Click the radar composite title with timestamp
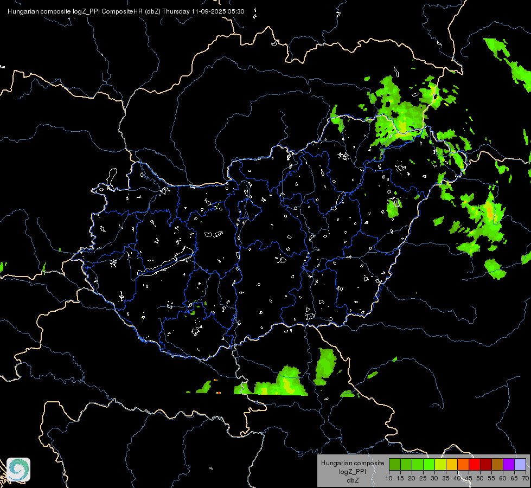The height and width of the screenshot is (488, 531). point(126,11)
